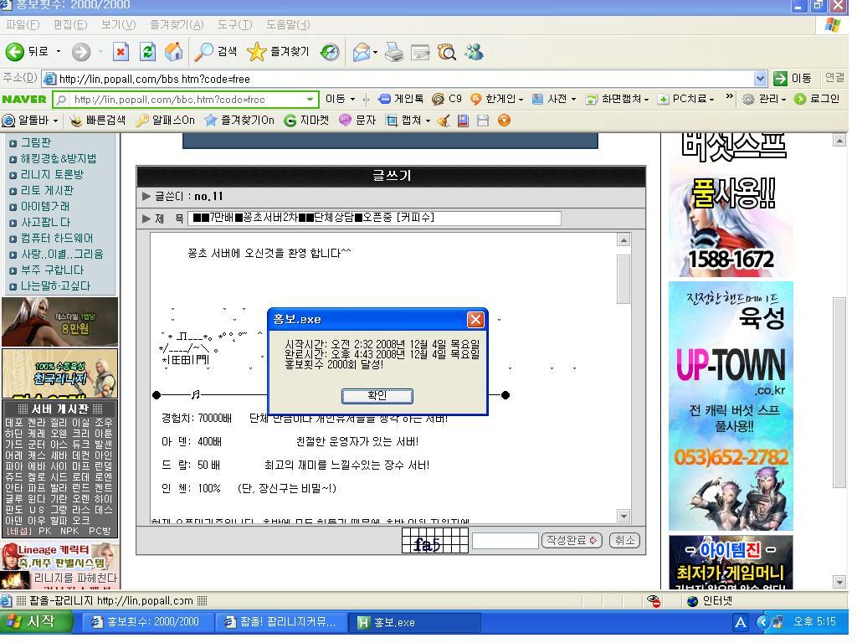Click the orange round icon at the ALToolbar end
Image resolution: width=857 pixels, height=643 pixels.
coord(504,121)
